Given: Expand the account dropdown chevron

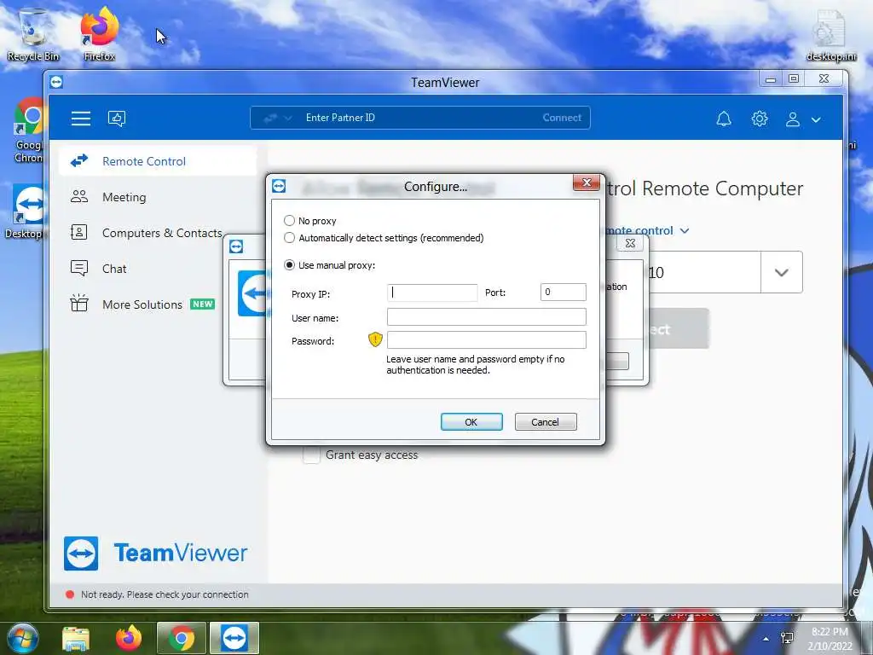Looking at the screenshot, I should (816, 119).
